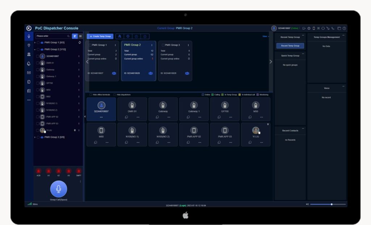Collapse the Recent Temp Group panel
This screenshot has height=225, width=371.
point(303,35)
